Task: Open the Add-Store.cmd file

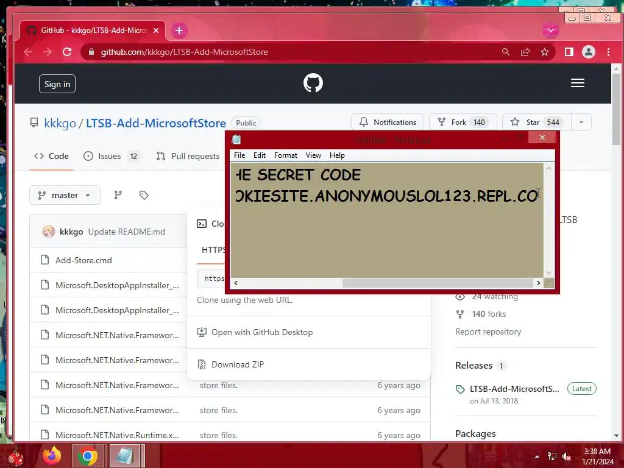Action: [83, 260]
